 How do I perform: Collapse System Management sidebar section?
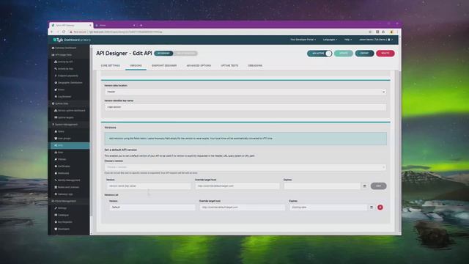[65, 125]
